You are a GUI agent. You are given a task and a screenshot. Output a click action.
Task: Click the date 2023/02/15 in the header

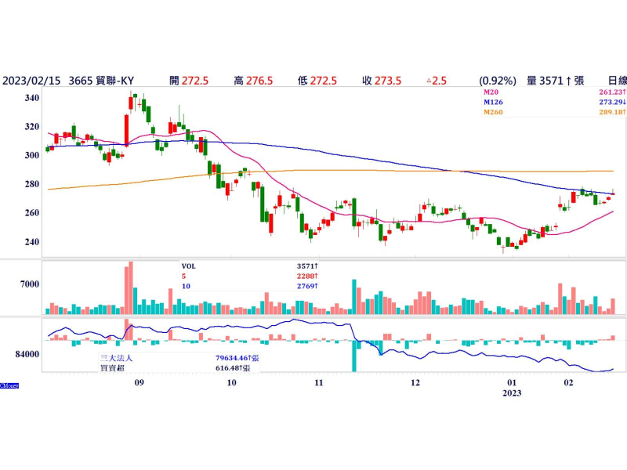(x=31, y=81)
